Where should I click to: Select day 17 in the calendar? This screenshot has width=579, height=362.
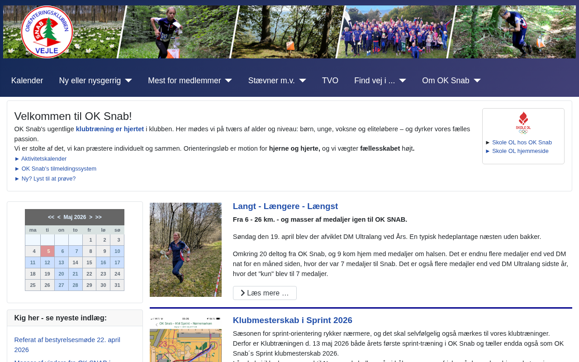(117, 262)
